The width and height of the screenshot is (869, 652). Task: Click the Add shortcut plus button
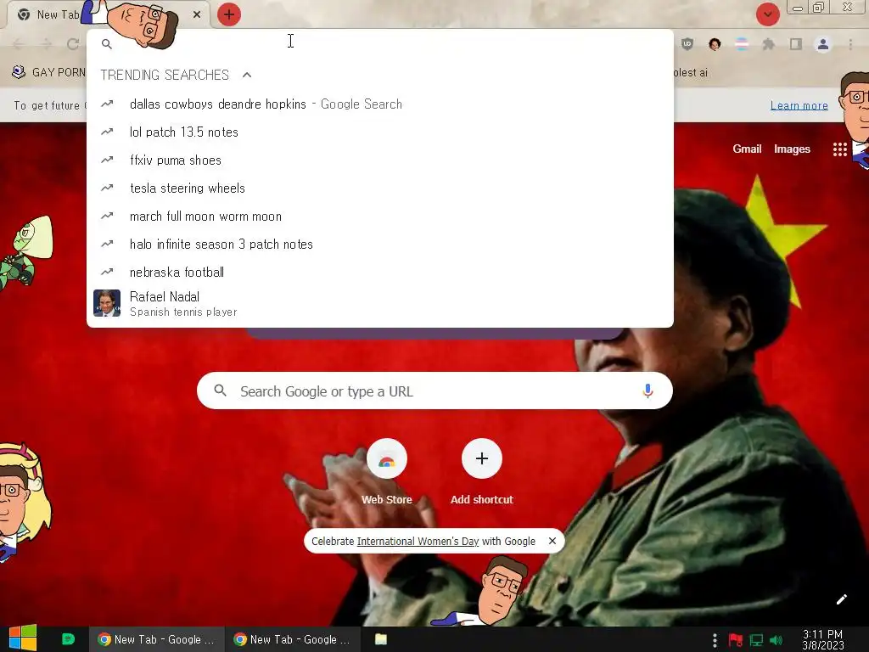coord(482,458)
